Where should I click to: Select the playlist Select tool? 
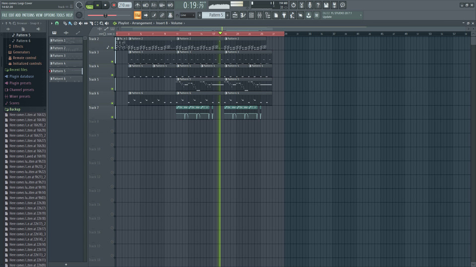pyautogui.click(x=96, y=23)
